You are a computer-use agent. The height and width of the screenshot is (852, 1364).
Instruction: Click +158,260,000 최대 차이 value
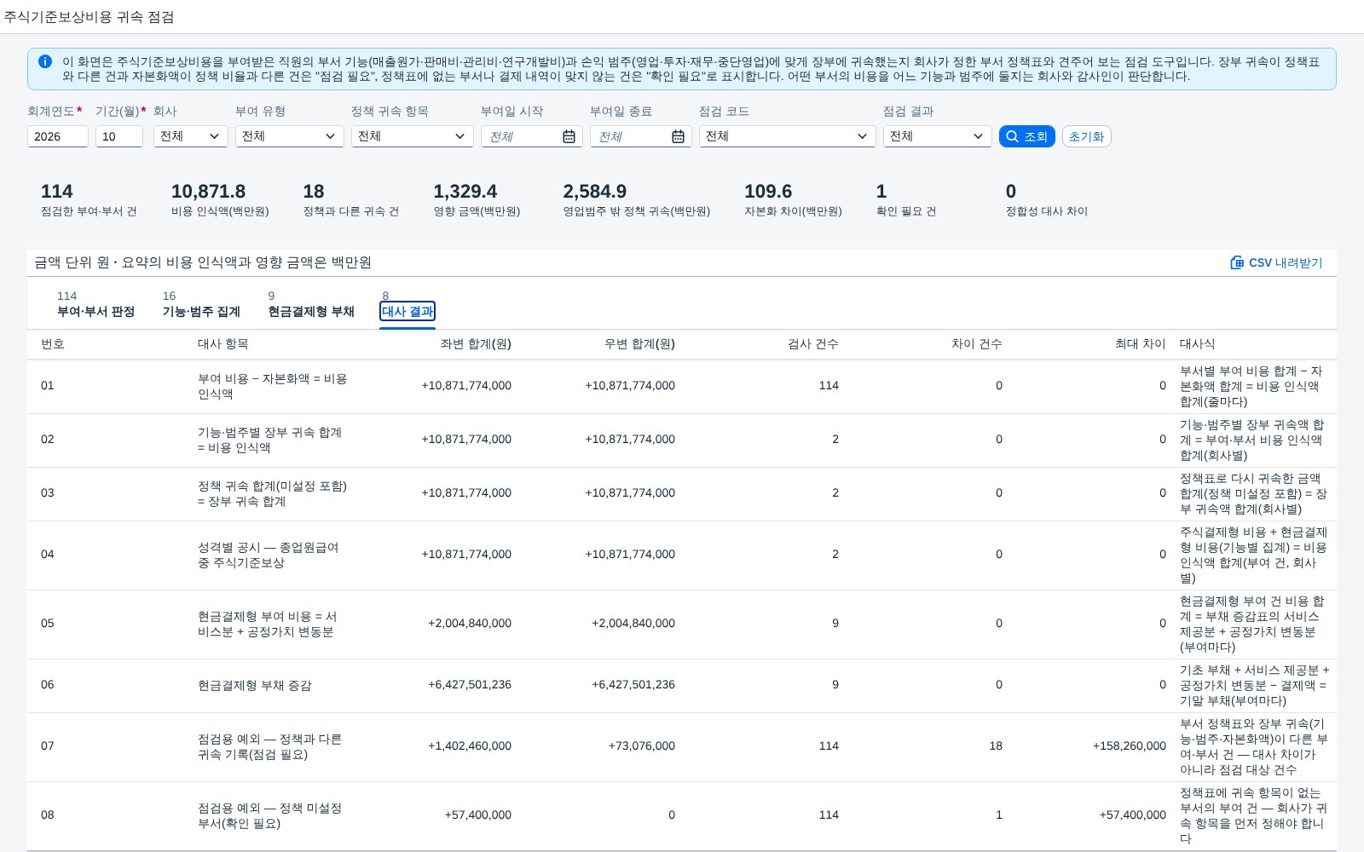[1130, 746]
